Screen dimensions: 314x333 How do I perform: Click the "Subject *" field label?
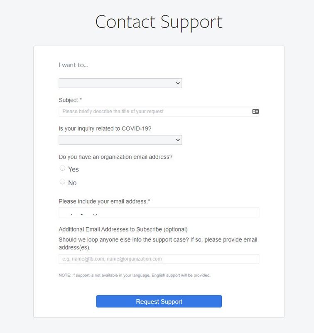[x=70, y=100]
